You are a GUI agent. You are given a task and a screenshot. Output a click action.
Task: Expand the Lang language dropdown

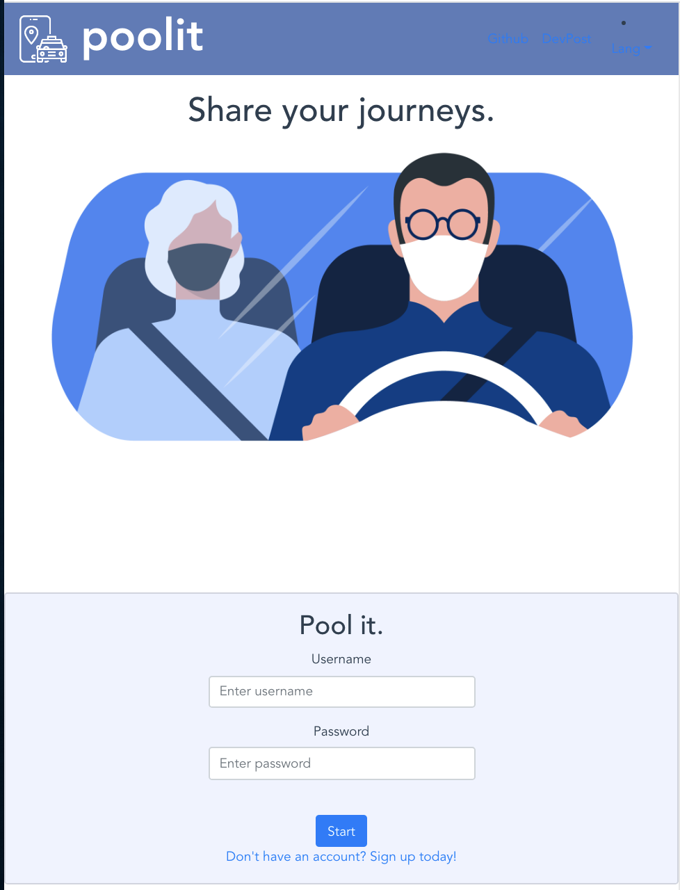(631, 49)
